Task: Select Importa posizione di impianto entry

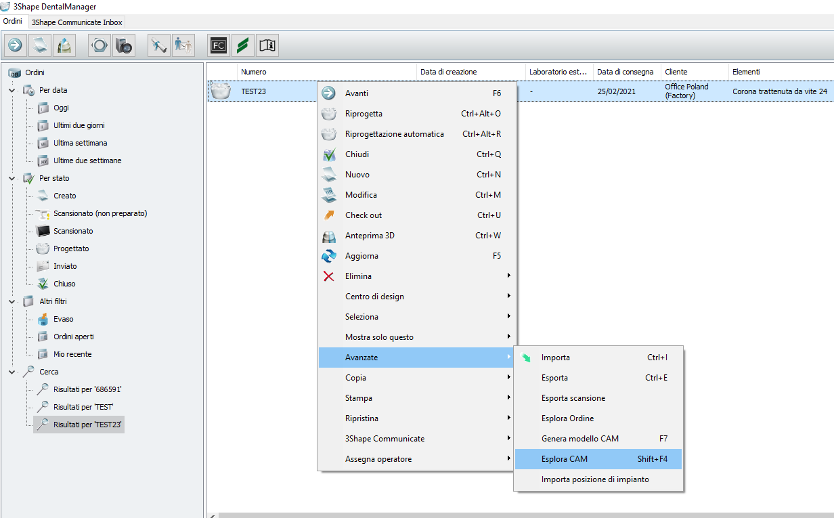Action: coord(598,479)
